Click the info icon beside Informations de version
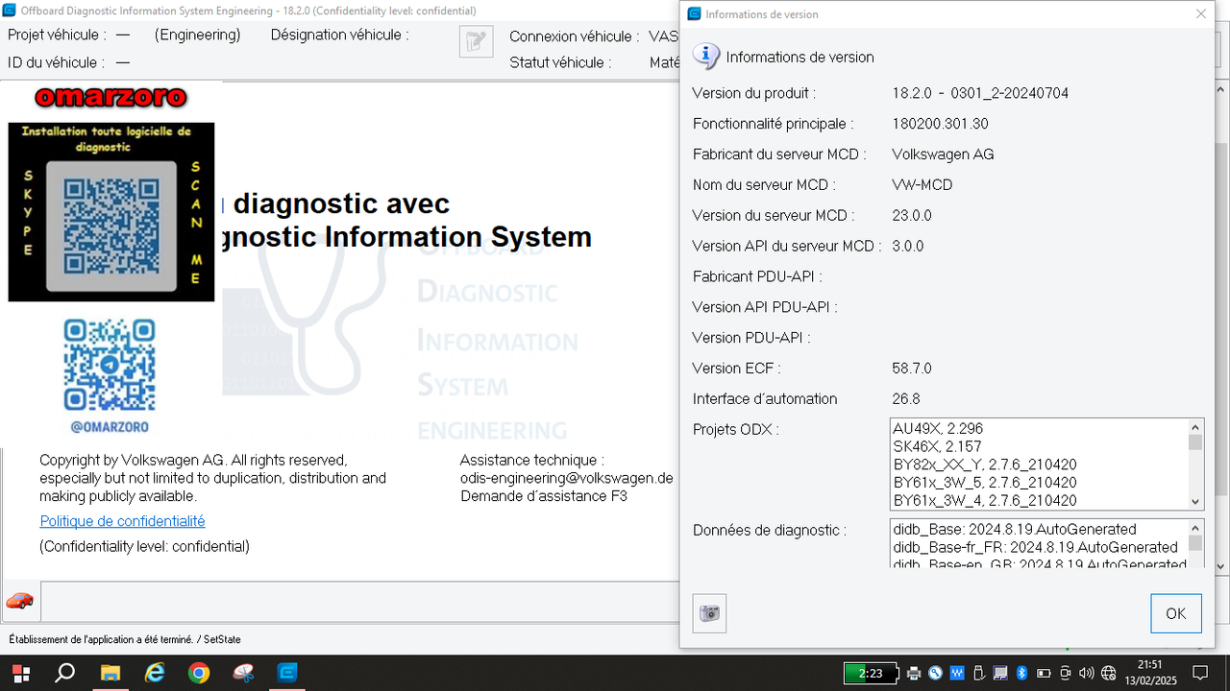This screenshot has width=1230, height=691. pyautogui.click(x=706, y=57)
